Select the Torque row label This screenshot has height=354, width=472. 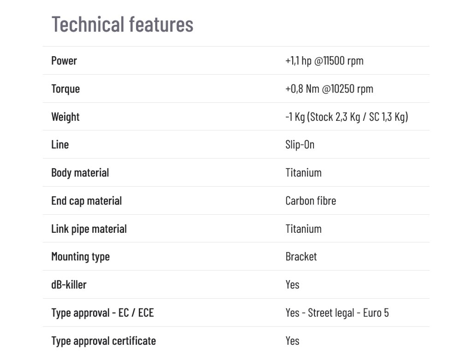(x=65, y=89)
